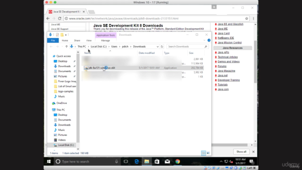This screenshot has width=302, height=170.
Task: Click the Chrome reload page button
Action: coord(59,18)
